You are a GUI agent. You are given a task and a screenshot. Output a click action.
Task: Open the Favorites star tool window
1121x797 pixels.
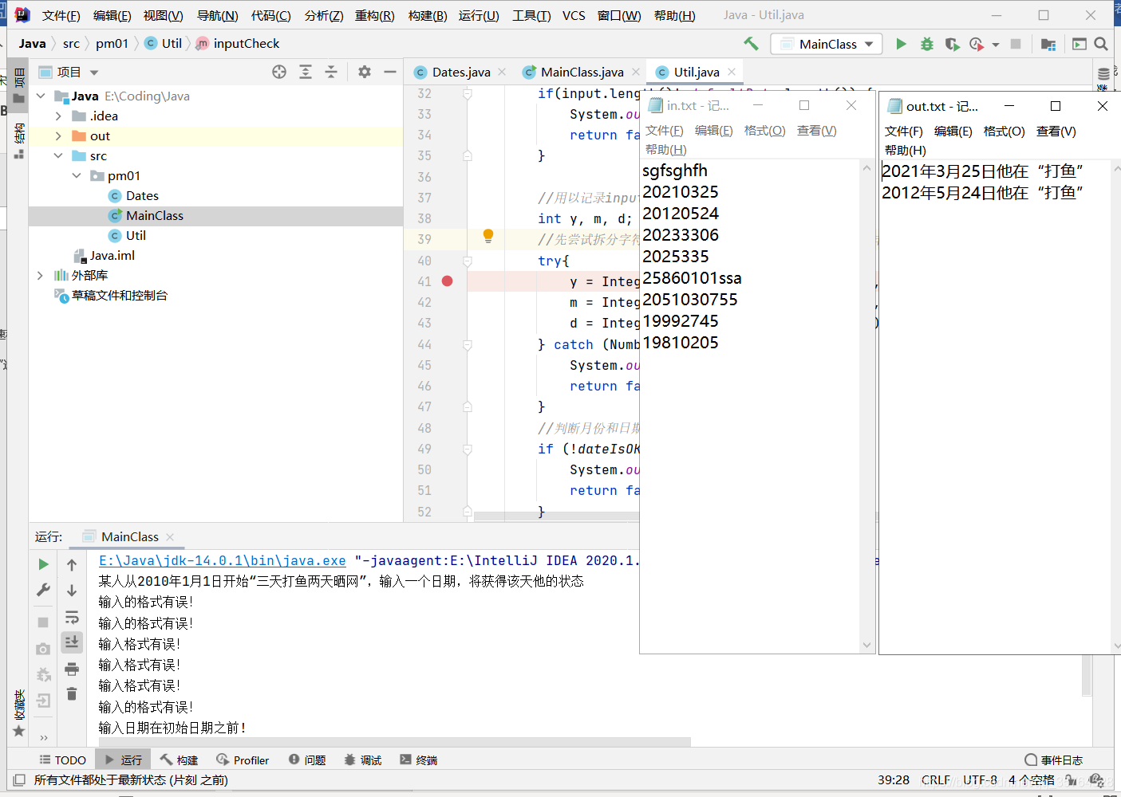[19, 731]
